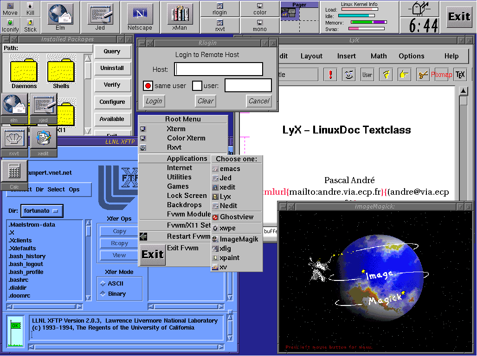Restore the iconified xedit desktop icon

coord(43,142)
